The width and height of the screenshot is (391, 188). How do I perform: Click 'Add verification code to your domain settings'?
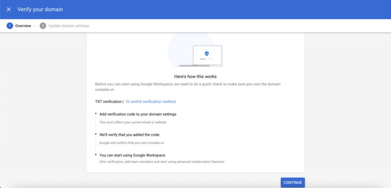(x=137, y=114)
